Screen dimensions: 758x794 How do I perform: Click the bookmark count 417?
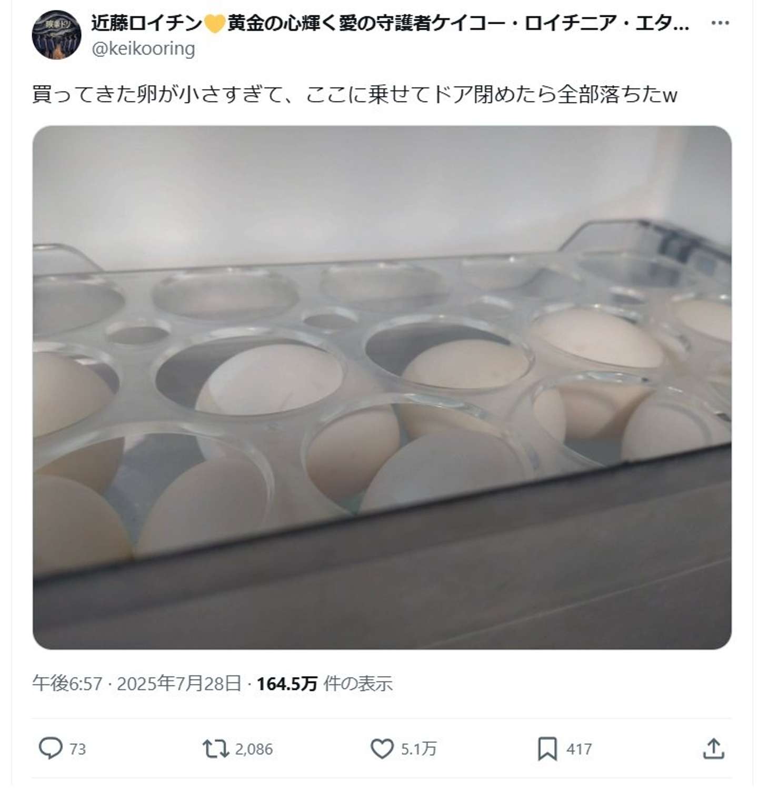(x=579, y=749)
